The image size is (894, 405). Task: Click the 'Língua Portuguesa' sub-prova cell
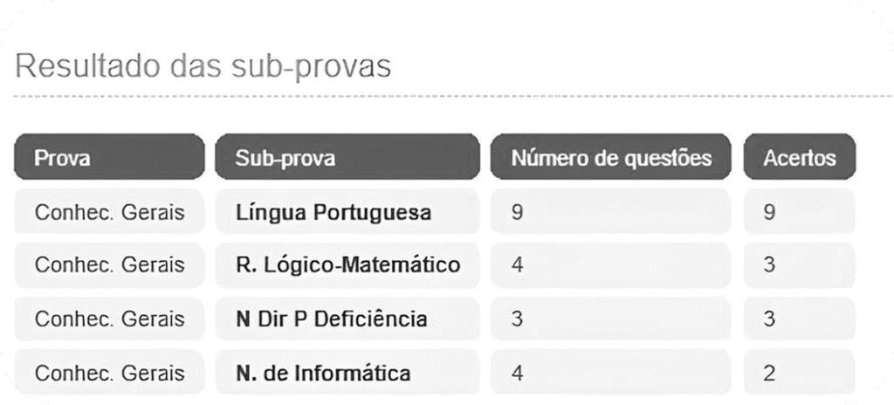point(347,212)
